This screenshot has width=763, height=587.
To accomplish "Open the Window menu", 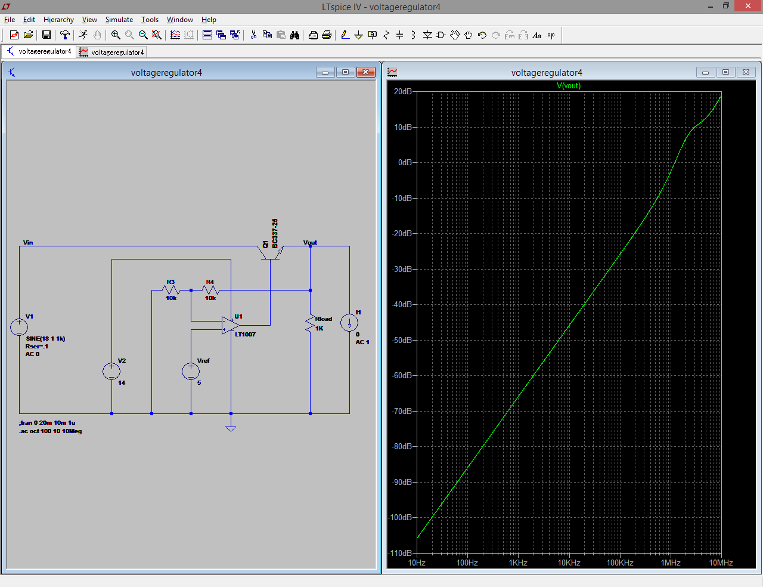I will coord(180,20).
